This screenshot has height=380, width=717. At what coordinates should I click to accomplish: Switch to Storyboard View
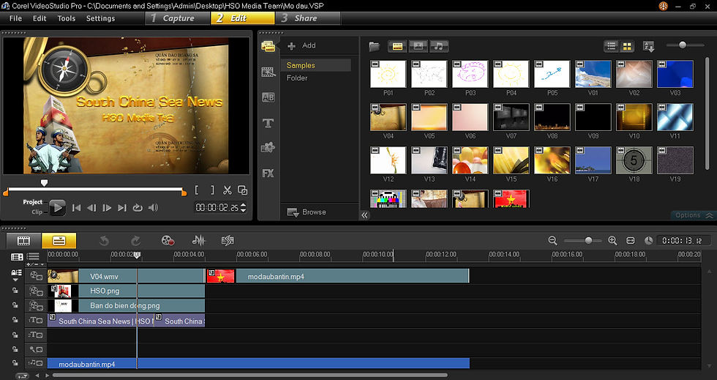[x=23, y=240]
